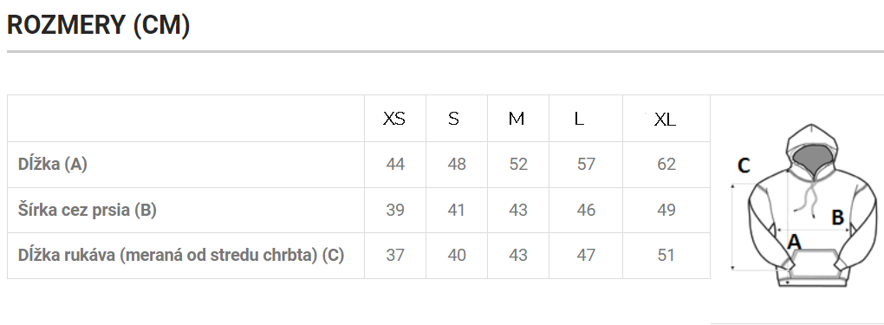Select the XL size column header

666,120
